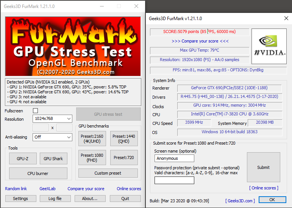Close the FurMark main window
292x208 pixels.
[136, 6]
